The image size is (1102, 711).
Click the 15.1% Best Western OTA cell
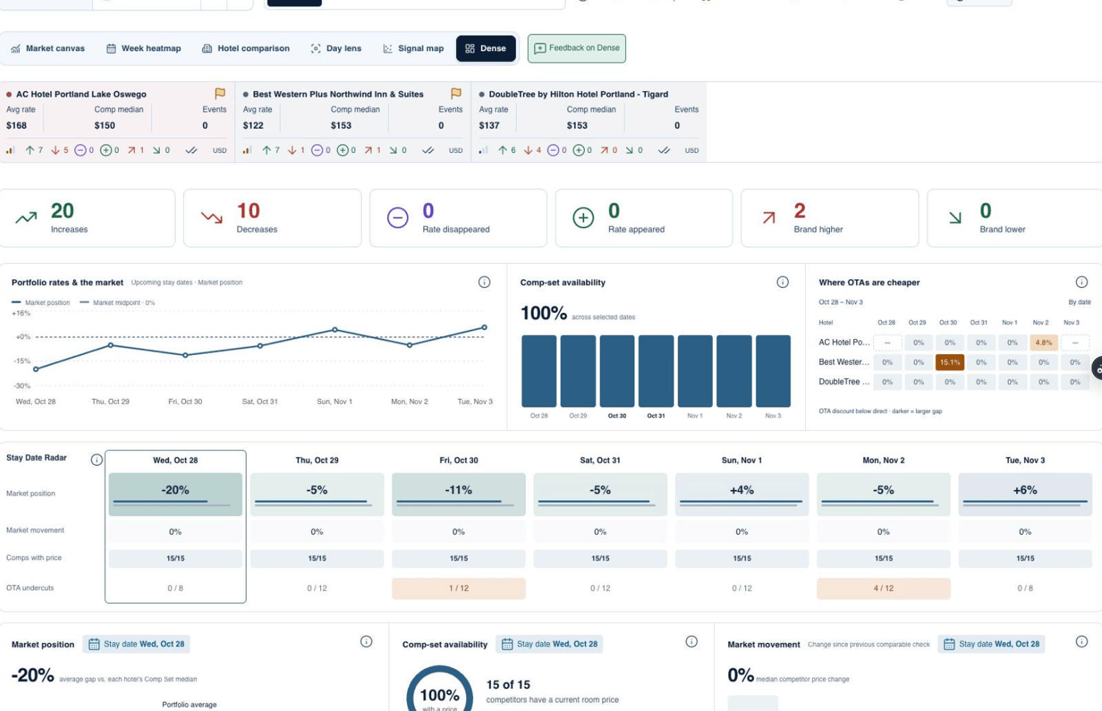click(x=950, y=362)
